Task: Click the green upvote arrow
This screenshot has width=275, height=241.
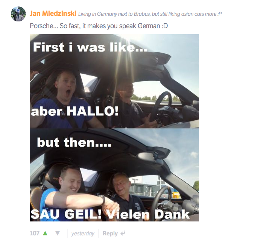Action: (45, 233)
